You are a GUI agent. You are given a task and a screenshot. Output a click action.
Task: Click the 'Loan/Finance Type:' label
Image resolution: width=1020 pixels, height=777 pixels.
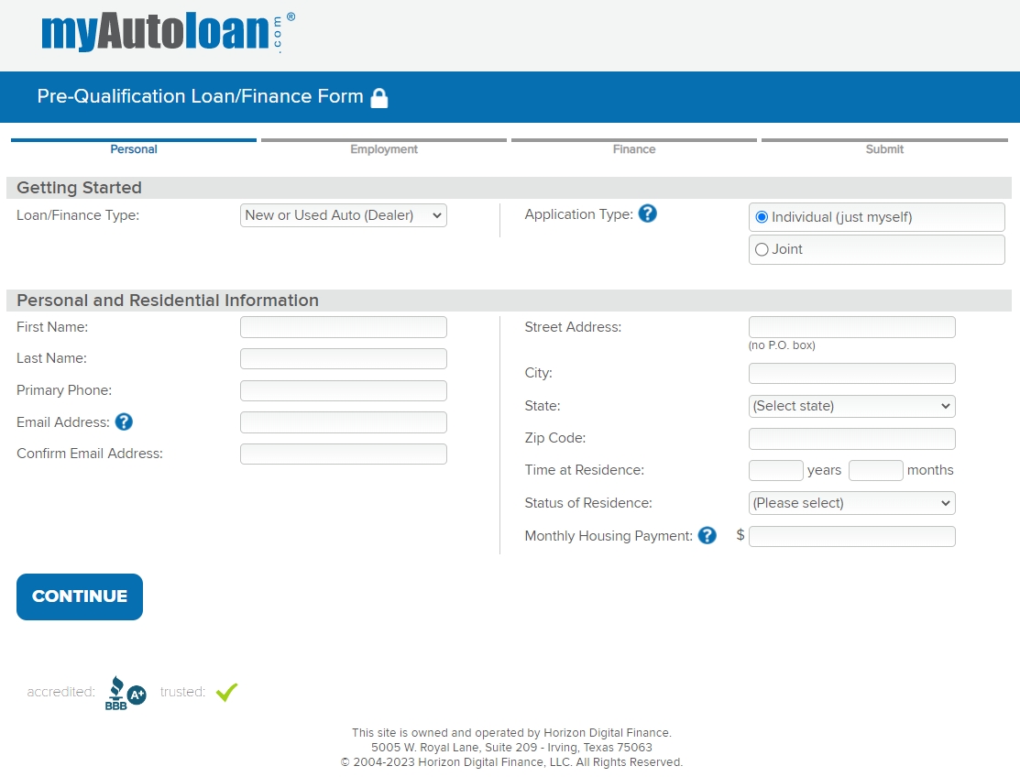78,215
